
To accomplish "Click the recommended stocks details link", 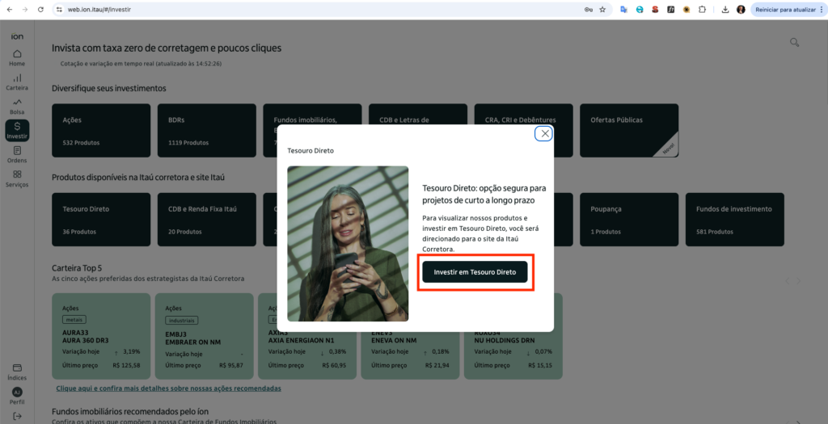I will pos(167,388).
